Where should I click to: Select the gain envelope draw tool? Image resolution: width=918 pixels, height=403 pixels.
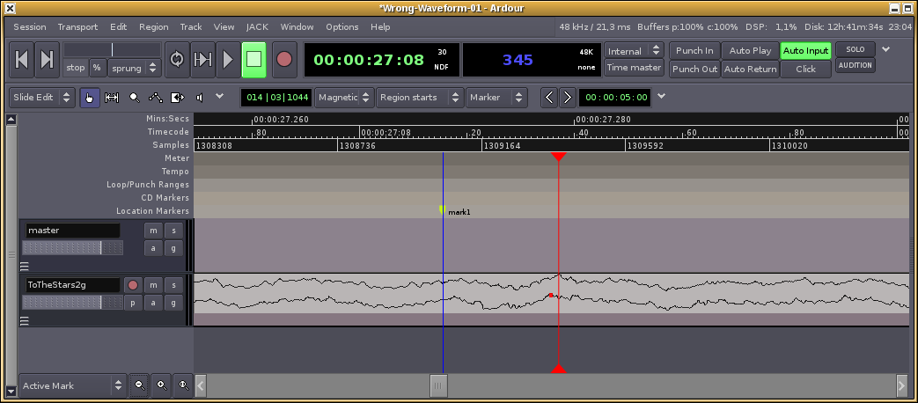tap(156, 97)
